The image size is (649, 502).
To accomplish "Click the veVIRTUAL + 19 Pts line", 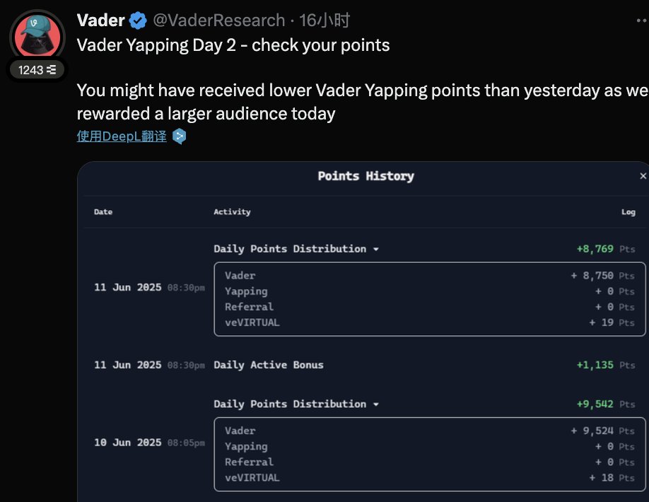I will pyautogui.click(x=430, y=322).
